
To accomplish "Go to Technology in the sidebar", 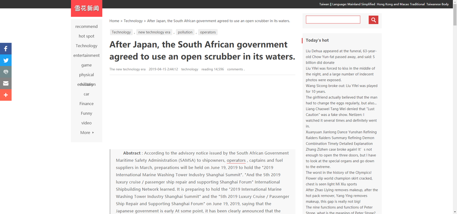I will click(87, 46).
